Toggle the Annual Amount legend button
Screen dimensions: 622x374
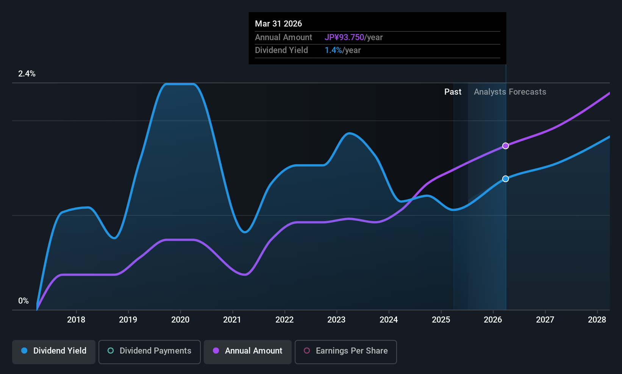(248, 352)
